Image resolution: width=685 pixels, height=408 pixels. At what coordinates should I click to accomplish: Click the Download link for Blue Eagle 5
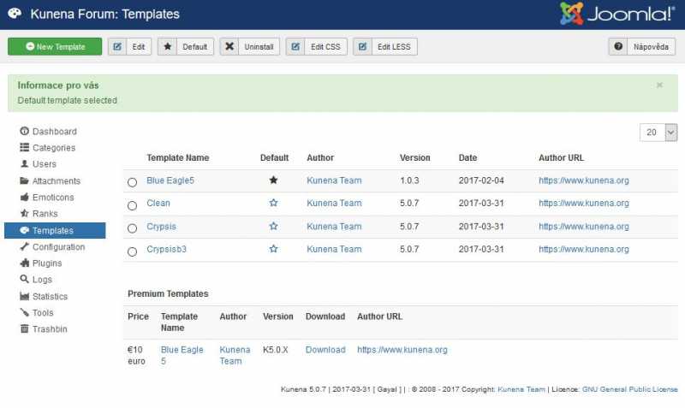pyautogui.click(x=325, y=350)
